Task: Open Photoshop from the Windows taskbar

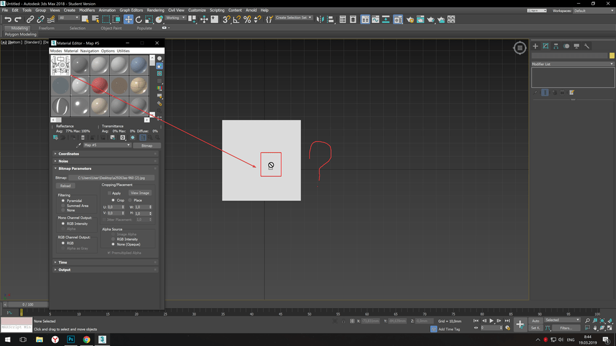Action: tap(71, 339)
